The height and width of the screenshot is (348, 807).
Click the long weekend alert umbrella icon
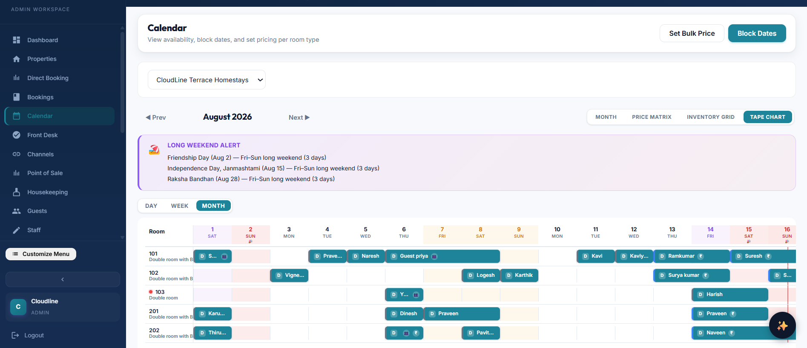154,150
